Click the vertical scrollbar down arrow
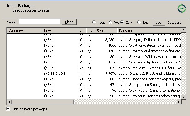190x116 pixels. [184, 97]
